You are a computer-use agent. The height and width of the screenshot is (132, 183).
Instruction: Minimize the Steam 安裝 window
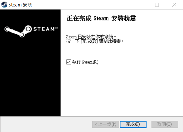pos(140,5)
